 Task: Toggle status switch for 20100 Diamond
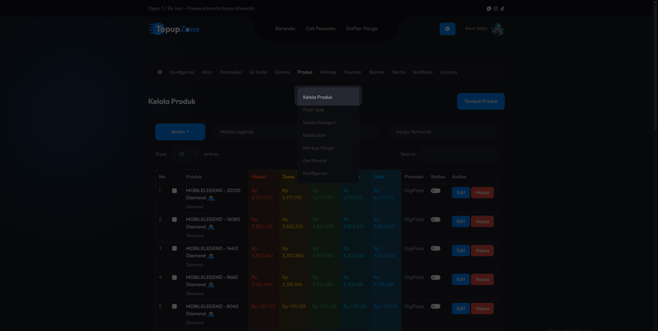436,191
